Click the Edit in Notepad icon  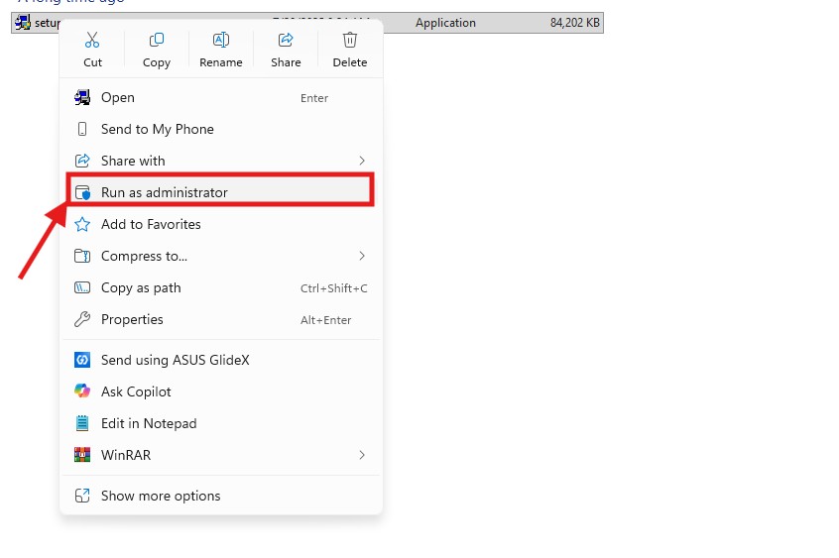[82, 423]
